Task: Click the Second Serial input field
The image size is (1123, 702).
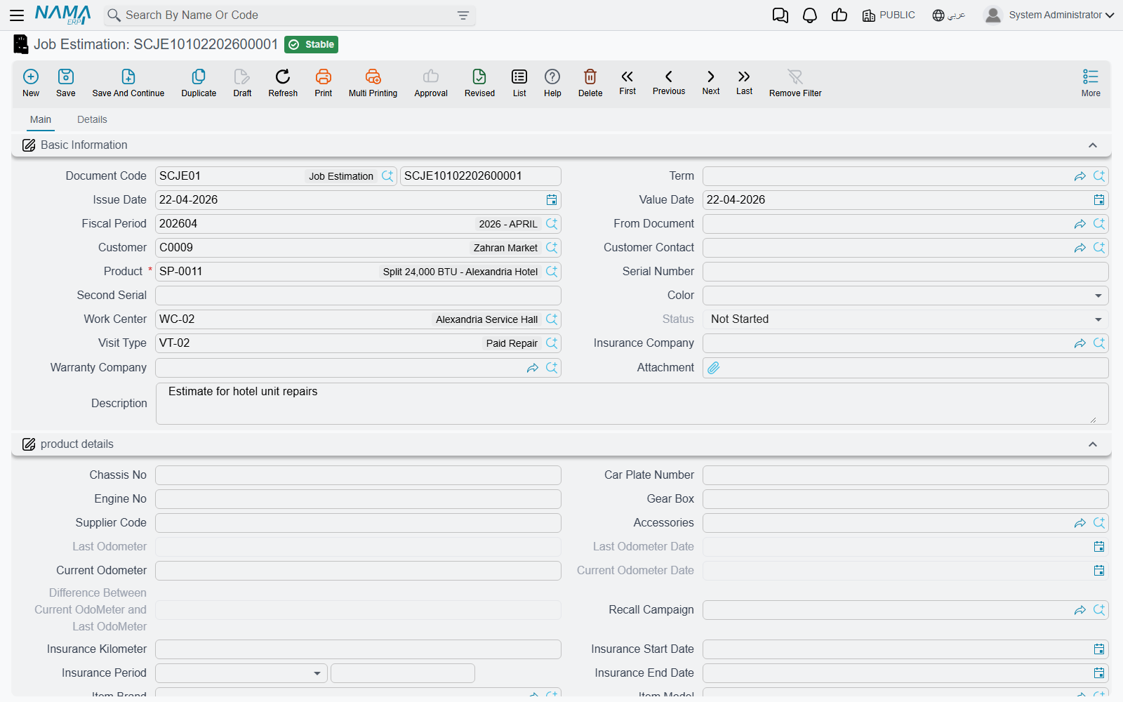Action: pos(358,296)
